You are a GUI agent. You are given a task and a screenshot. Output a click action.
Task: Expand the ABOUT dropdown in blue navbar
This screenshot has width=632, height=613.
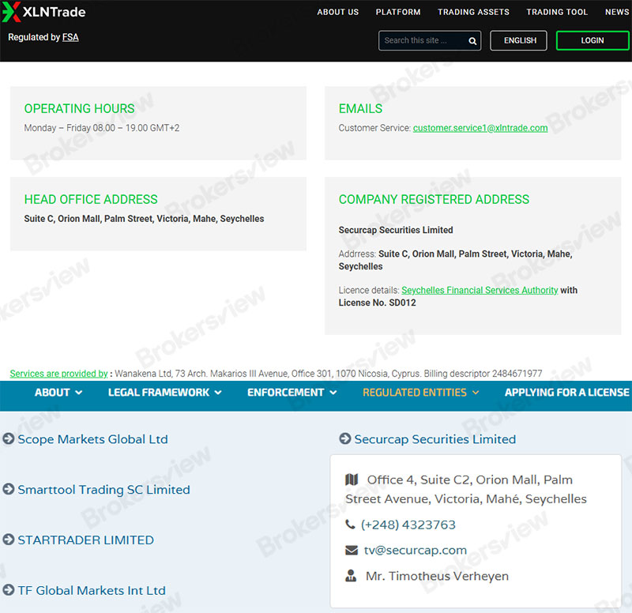click(58, 393)
